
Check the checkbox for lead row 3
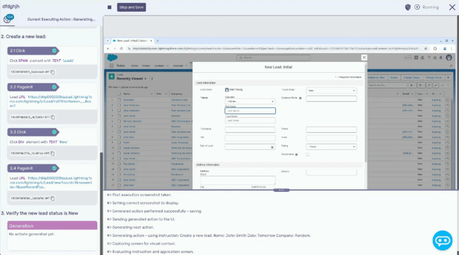[119, 110]
